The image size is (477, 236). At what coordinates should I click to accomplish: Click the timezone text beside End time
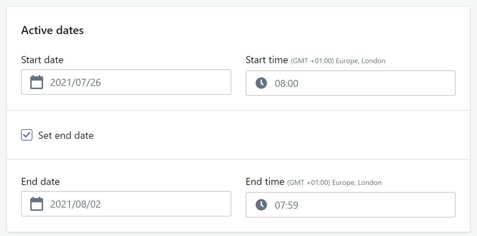(334, 183)
